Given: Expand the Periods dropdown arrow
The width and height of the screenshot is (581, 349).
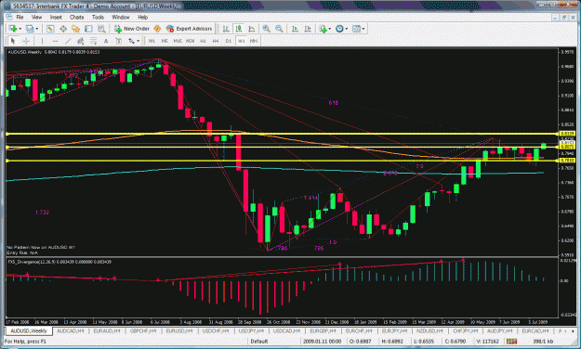Looking at the screenshot, I should click(x=347, y=29).
